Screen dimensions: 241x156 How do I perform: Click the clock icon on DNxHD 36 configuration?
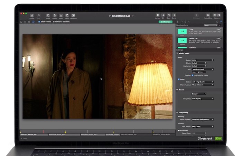[x=220, y=38]
